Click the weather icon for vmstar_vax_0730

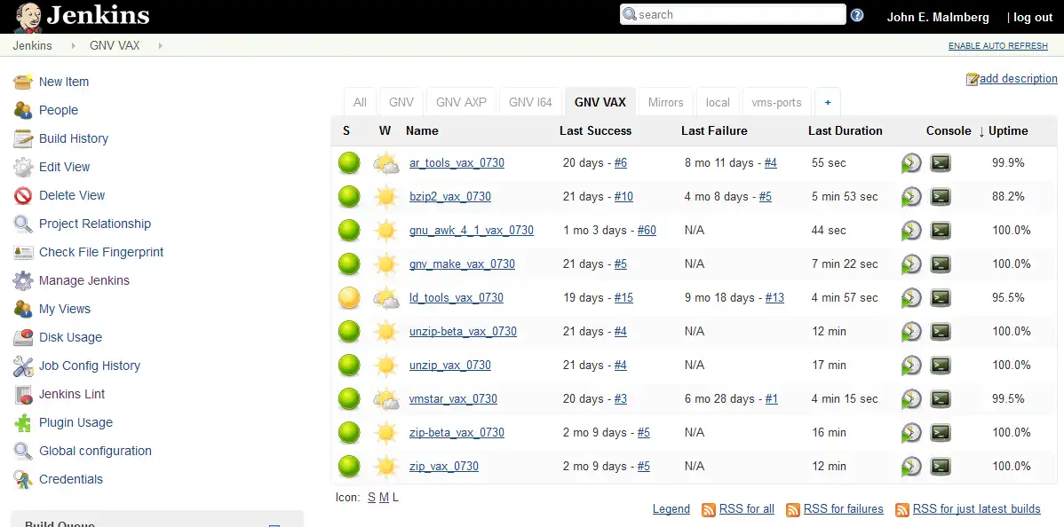click(386, 399)
